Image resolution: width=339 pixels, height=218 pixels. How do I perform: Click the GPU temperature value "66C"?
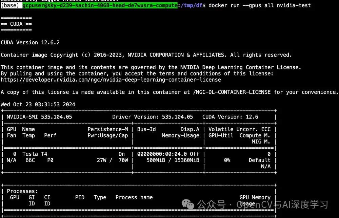click(x=30, y=160)
